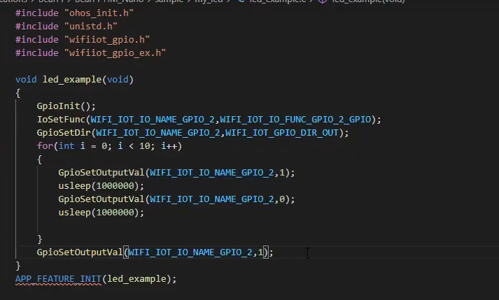Click the for keyword of the loop

pyautogui.click(x=45, y=146)
